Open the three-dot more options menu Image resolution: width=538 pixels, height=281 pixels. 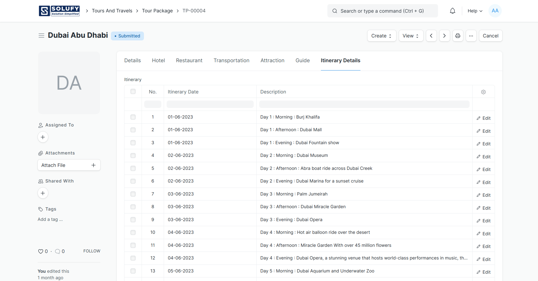pyautogui.click(x=471, y=36)
